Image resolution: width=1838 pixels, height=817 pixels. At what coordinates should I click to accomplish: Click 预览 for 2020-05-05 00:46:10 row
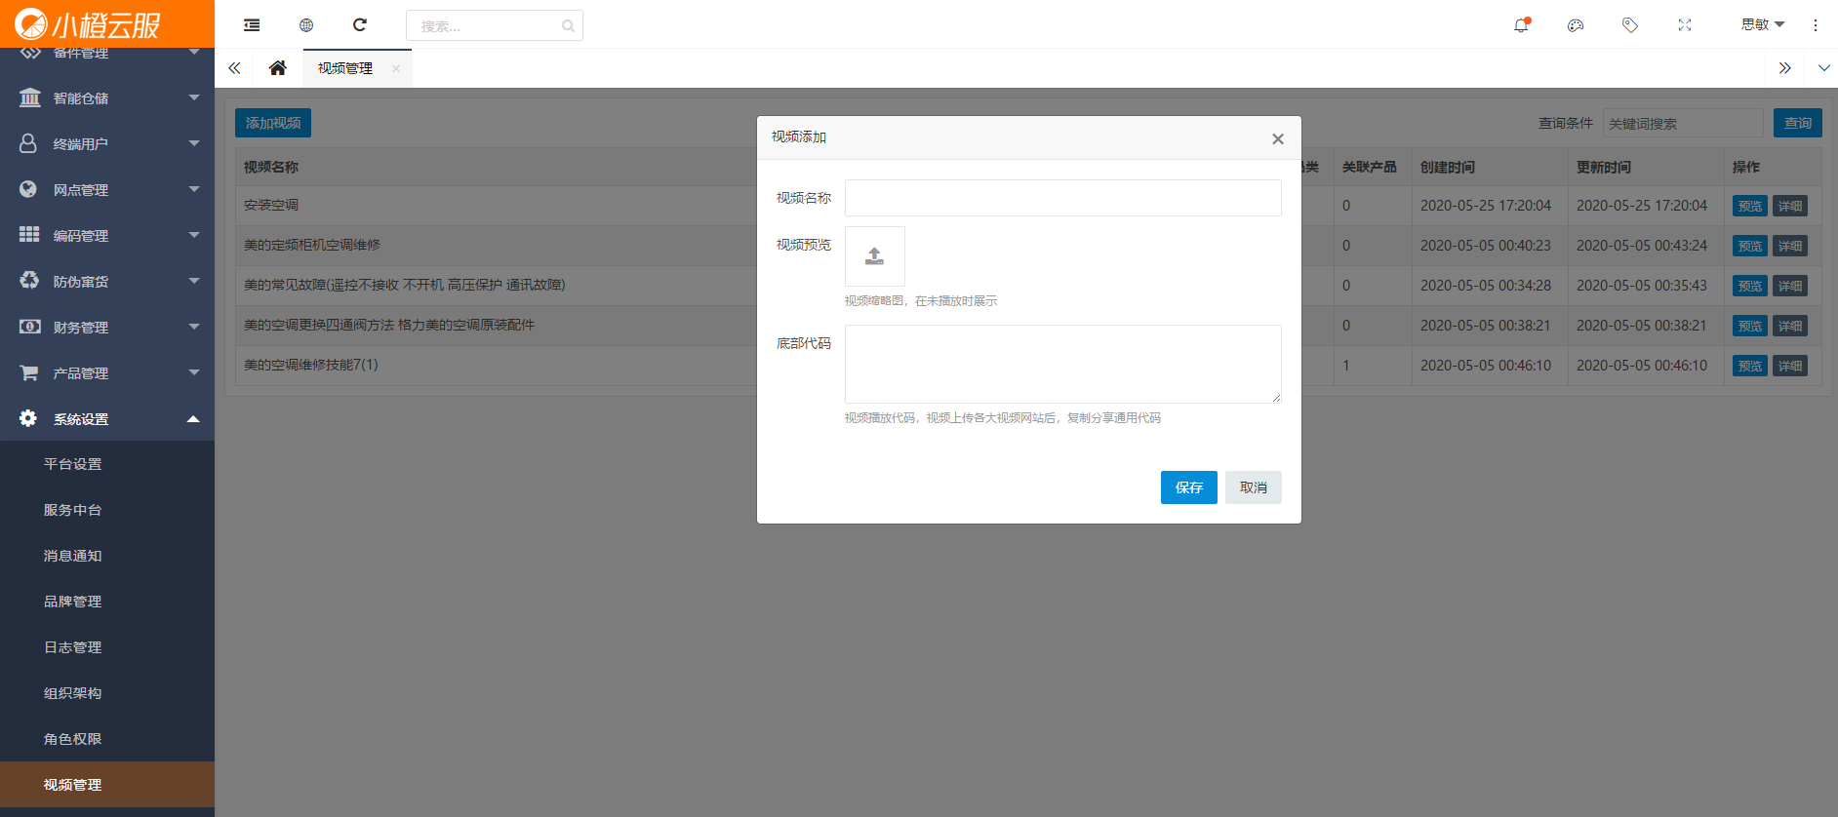pyautogui.click(x=1750, y=366)
